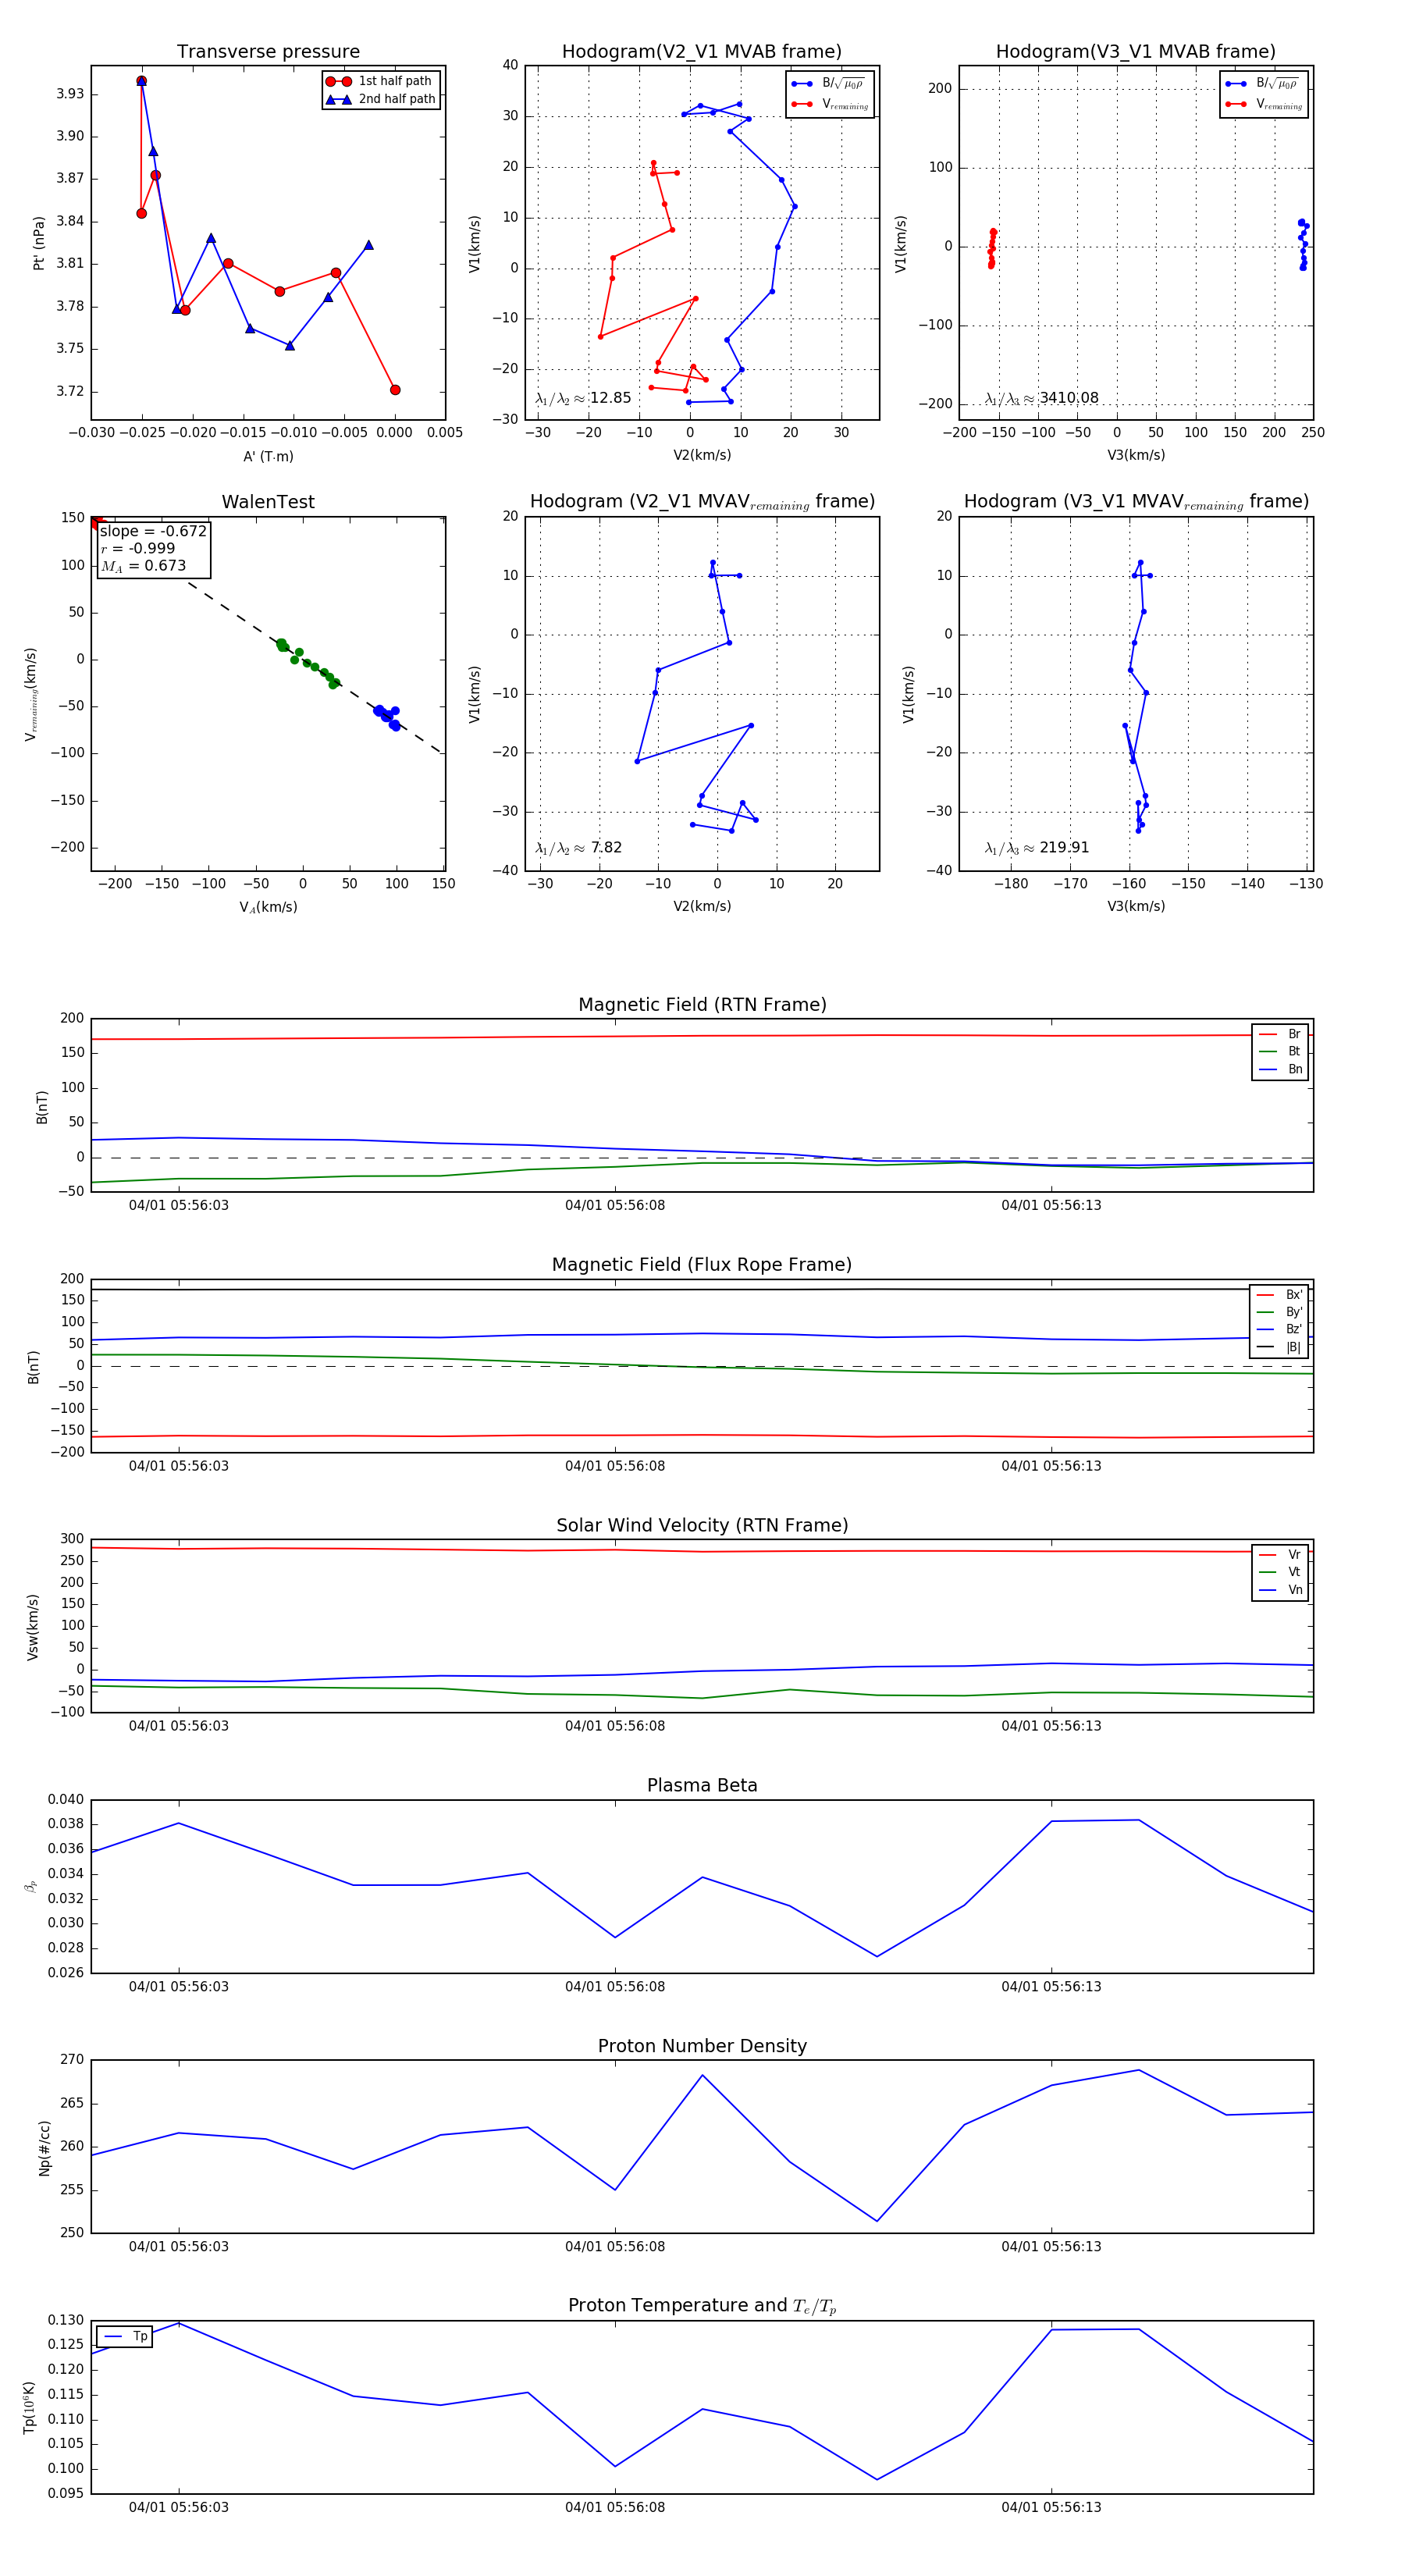
Task: Click the Bx' legend entry in Flux Rope plot
Action: click(1293, 1295)
